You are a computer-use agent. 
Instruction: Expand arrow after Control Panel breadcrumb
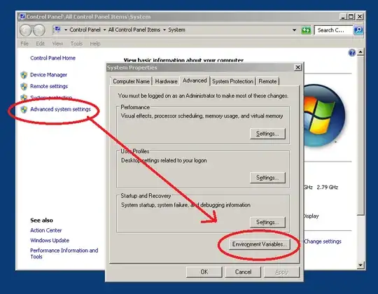tap(104, 30)
